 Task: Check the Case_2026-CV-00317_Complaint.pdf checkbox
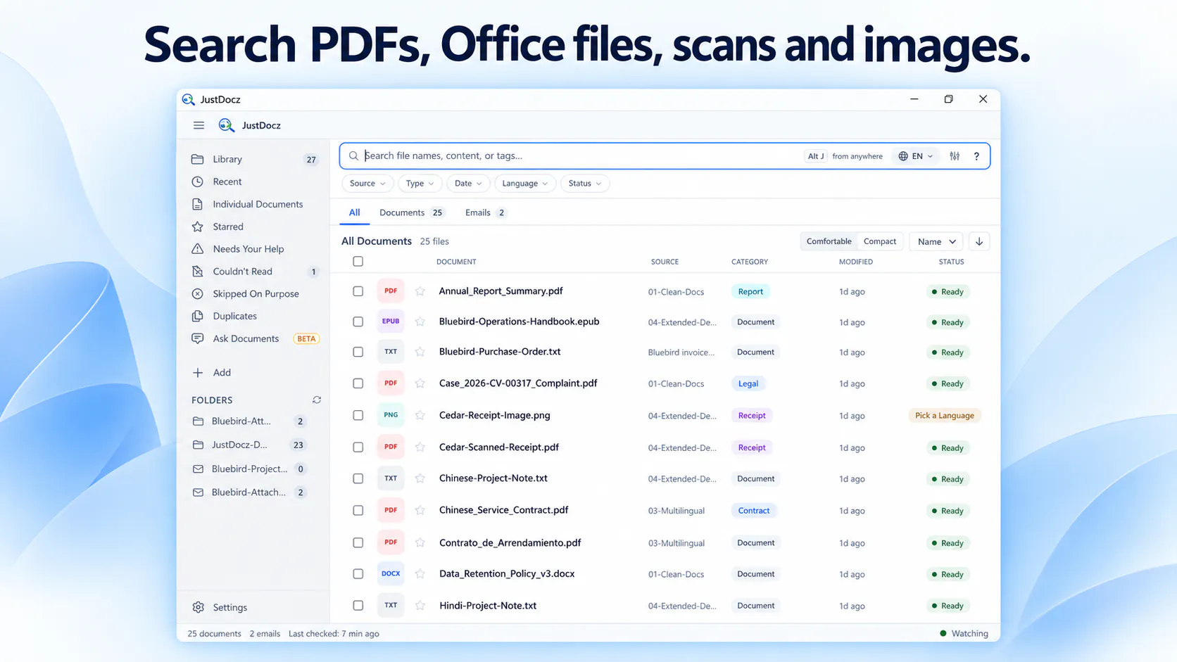click(358, 383)
